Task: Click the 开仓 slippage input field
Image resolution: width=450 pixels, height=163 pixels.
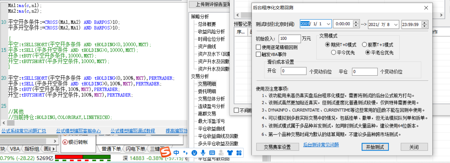Action: pos(294,71)
